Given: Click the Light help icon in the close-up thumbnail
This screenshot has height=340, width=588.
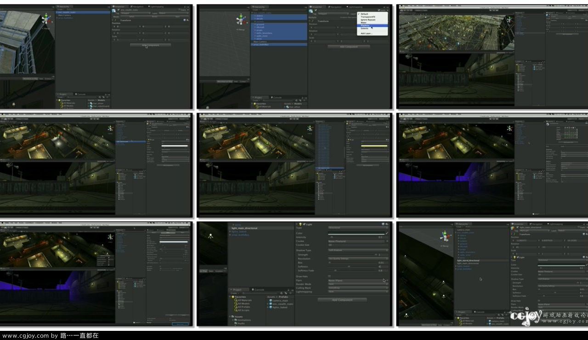Looking at the screenshot, I should (383, 224).
